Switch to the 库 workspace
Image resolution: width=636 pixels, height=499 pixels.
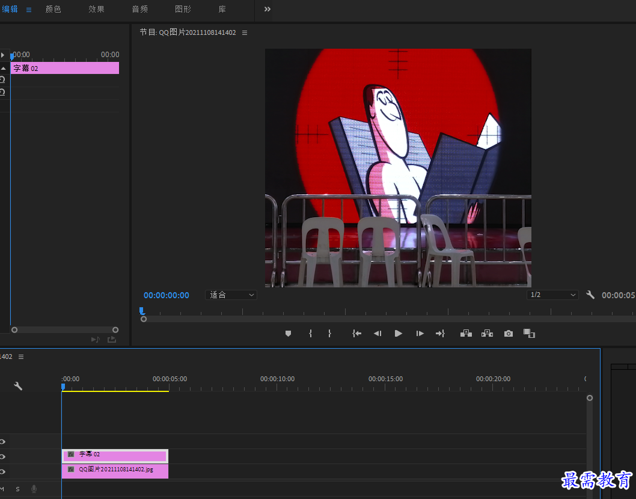click(x=222, y=9)
